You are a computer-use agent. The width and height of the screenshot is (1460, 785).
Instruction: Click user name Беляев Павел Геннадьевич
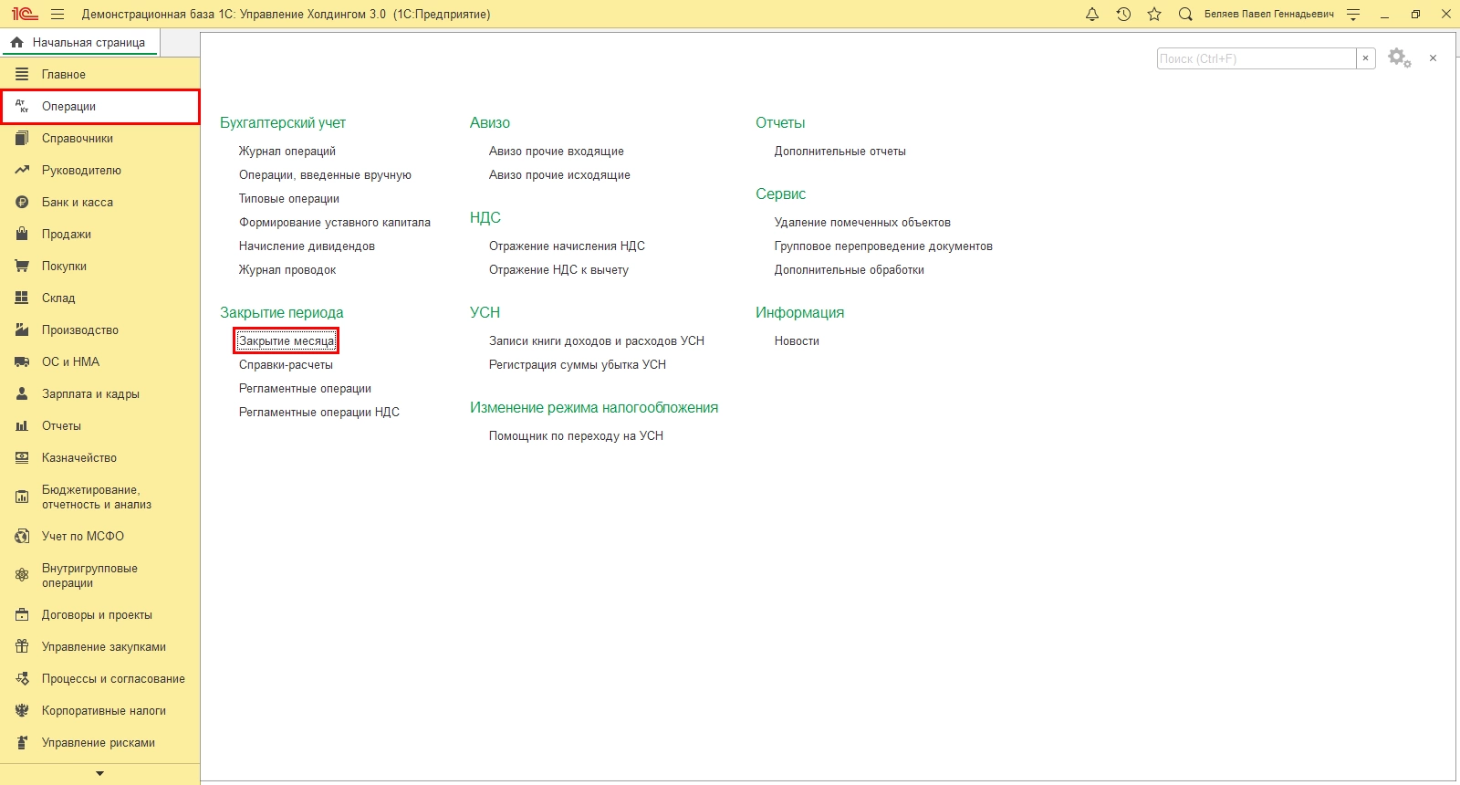[1268, 15]
